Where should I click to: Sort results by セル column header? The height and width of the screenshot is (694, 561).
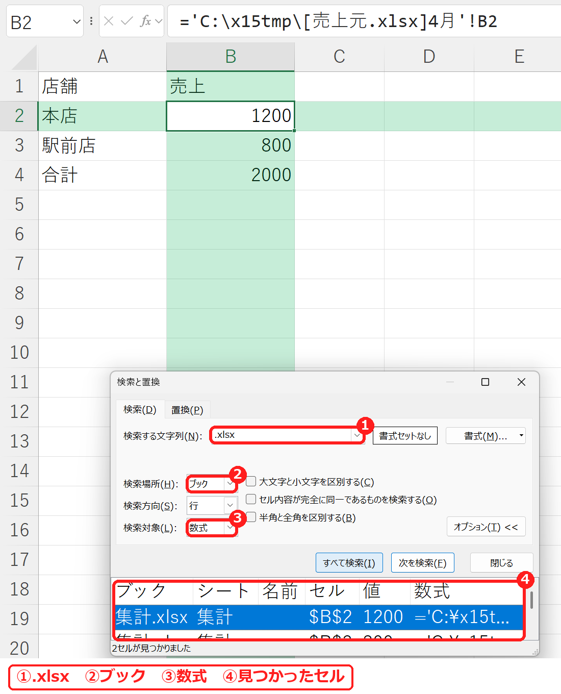(x=332, y=591)
